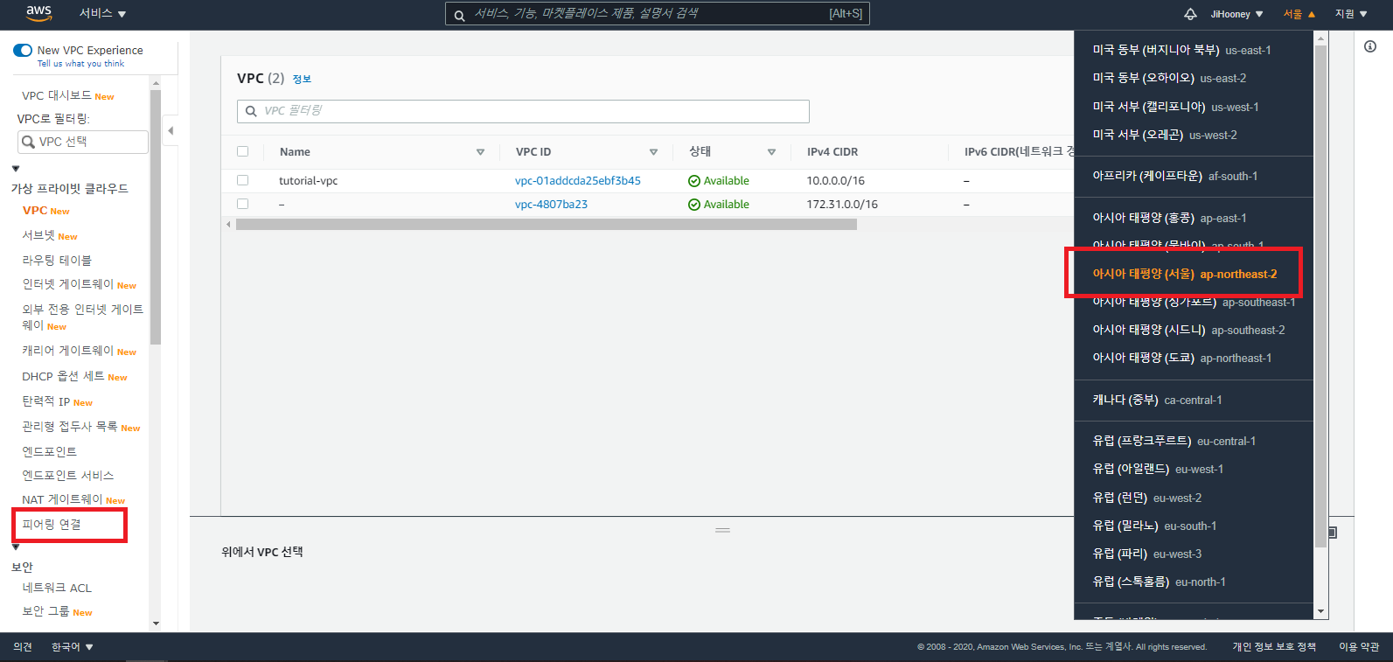The width and height of the screenshot is (1393, 662).
Task: Click the sidebar vertical scrollbar
Action: click(156, 217)
